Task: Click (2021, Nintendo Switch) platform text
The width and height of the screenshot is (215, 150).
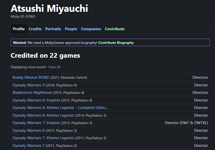Action: pyautogui.click(x=69, y=78)
